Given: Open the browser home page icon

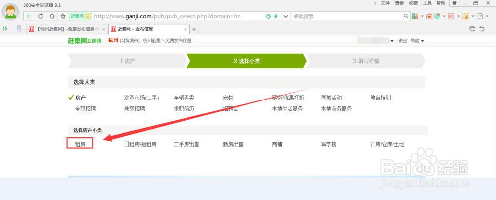Looking at the screenshot, I should point(52,16).
